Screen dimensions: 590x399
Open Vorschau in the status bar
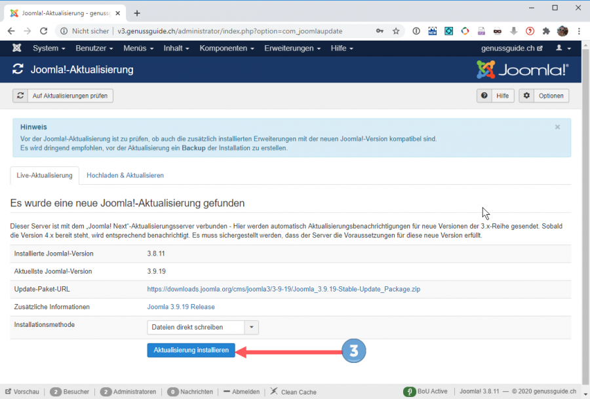(x=22, y=392)
